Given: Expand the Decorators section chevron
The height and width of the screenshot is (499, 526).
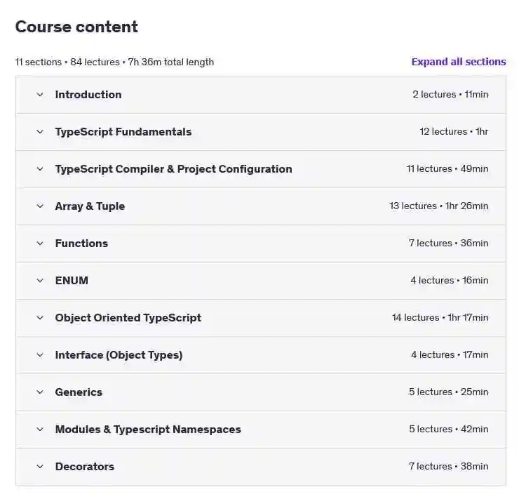Looking at the screenshot, I should coord(40,467).
